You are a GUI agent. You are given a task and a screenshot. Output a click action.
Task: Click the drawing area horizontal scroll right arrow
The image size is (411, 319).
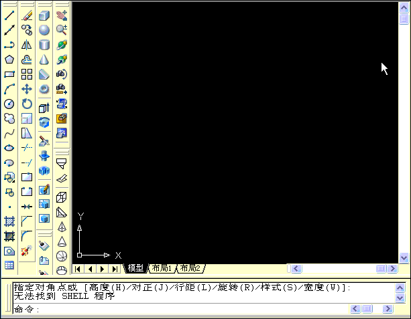pos(393,269)
